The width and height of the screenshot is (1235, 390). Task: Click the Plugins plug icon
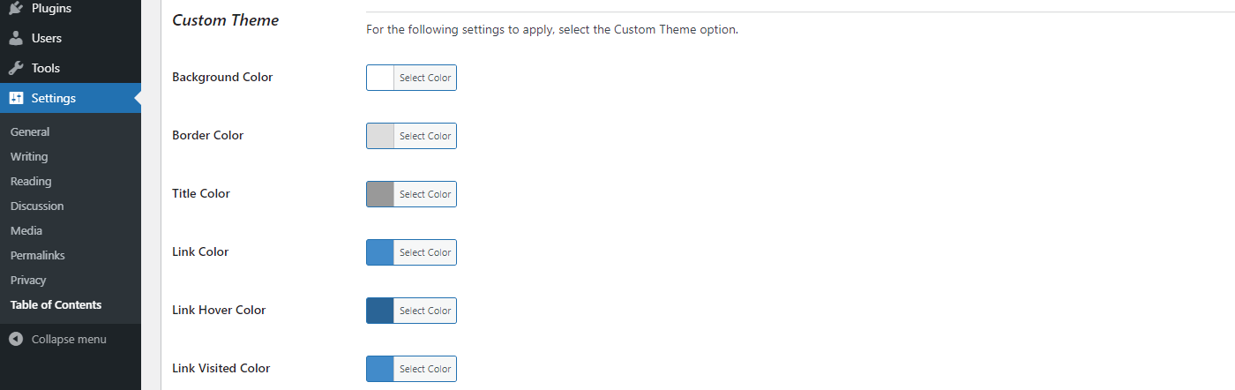16,9
